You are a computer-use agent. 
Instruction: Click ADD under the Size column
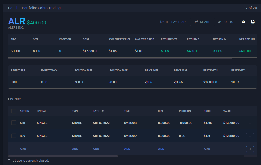click(161, 149)
